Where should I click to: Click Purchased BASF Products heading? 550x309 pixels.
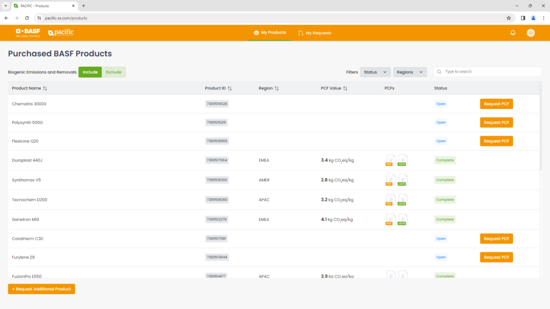60,54
